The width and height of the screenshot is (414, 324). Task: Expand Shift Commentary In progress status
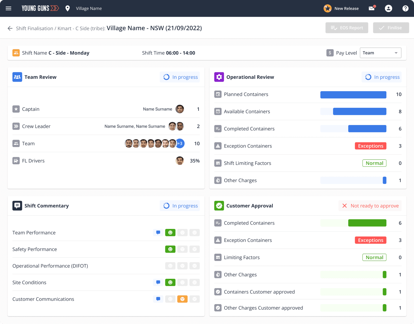[180, 206]
